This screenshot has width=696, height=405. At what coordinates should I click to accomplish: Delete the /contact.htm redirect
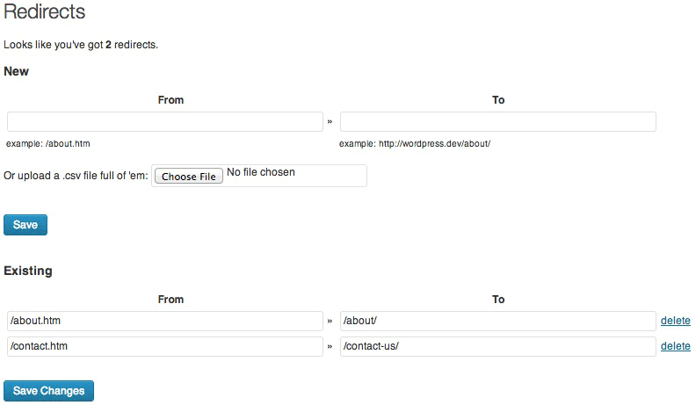(675, 346)
